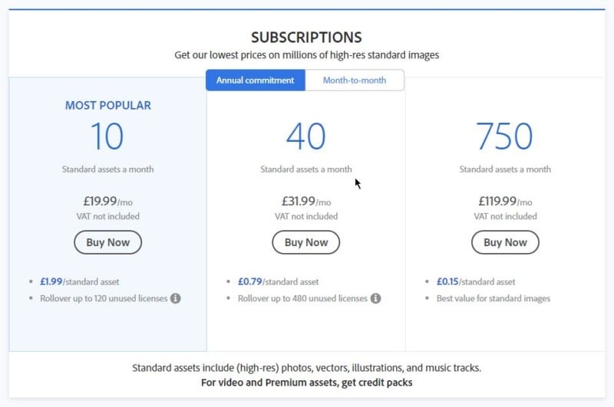614x407 pixels.
Task: Click the SUBSCRIPTIONS heading
Action: [306, 37]
